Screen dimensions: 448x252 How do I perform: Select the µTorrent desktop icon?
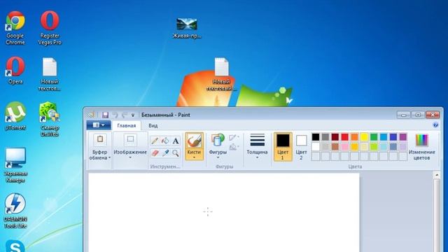(x=15, y=116)
